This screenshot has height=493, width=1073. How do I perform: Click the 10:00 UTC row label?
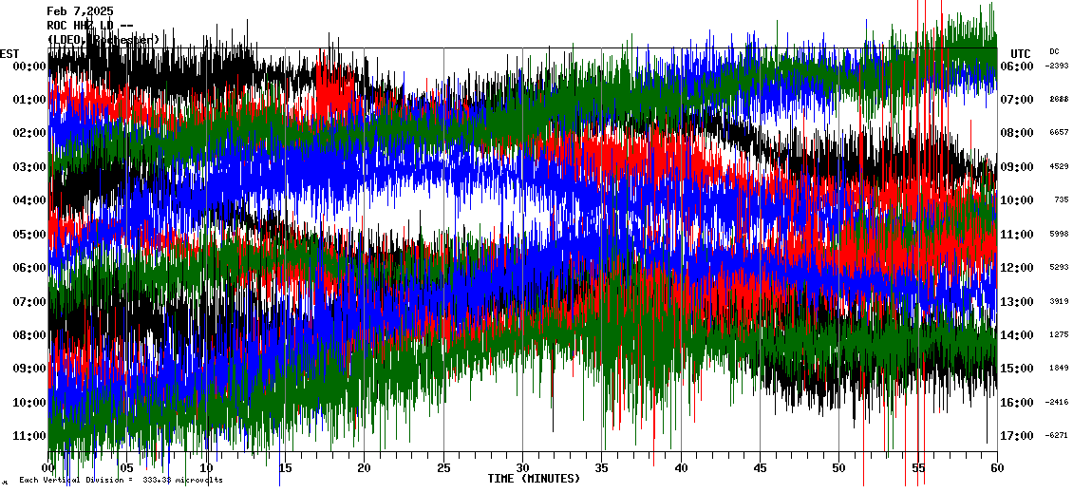click(x=1021, y=200)
